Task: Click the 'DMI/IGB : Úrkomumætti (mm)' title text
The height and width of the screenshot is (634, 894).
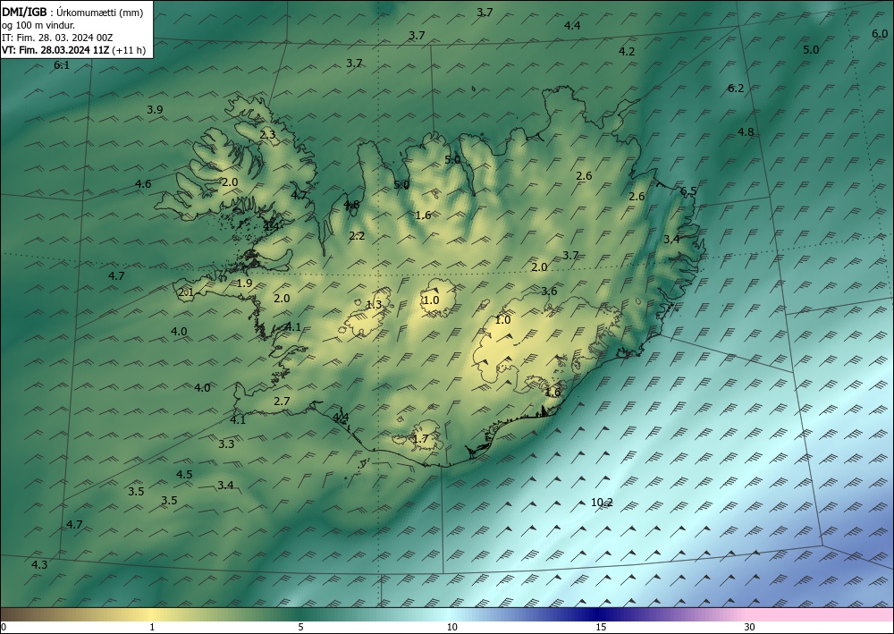Action: click(x=72, y=13)
